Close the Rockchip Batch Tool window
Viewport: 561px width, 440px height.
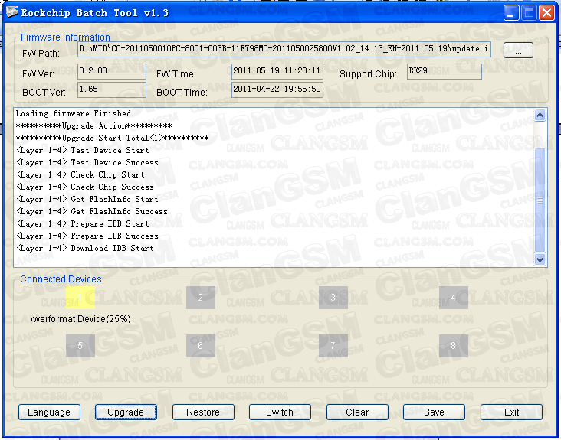[546, 13]
